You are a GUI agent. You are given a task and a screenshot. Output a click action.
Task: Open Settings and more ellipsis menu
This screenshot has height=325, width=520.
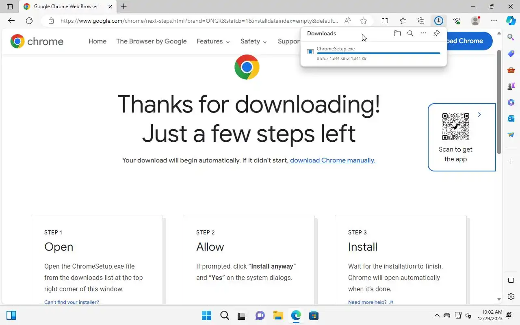click(x=494, y=21)
